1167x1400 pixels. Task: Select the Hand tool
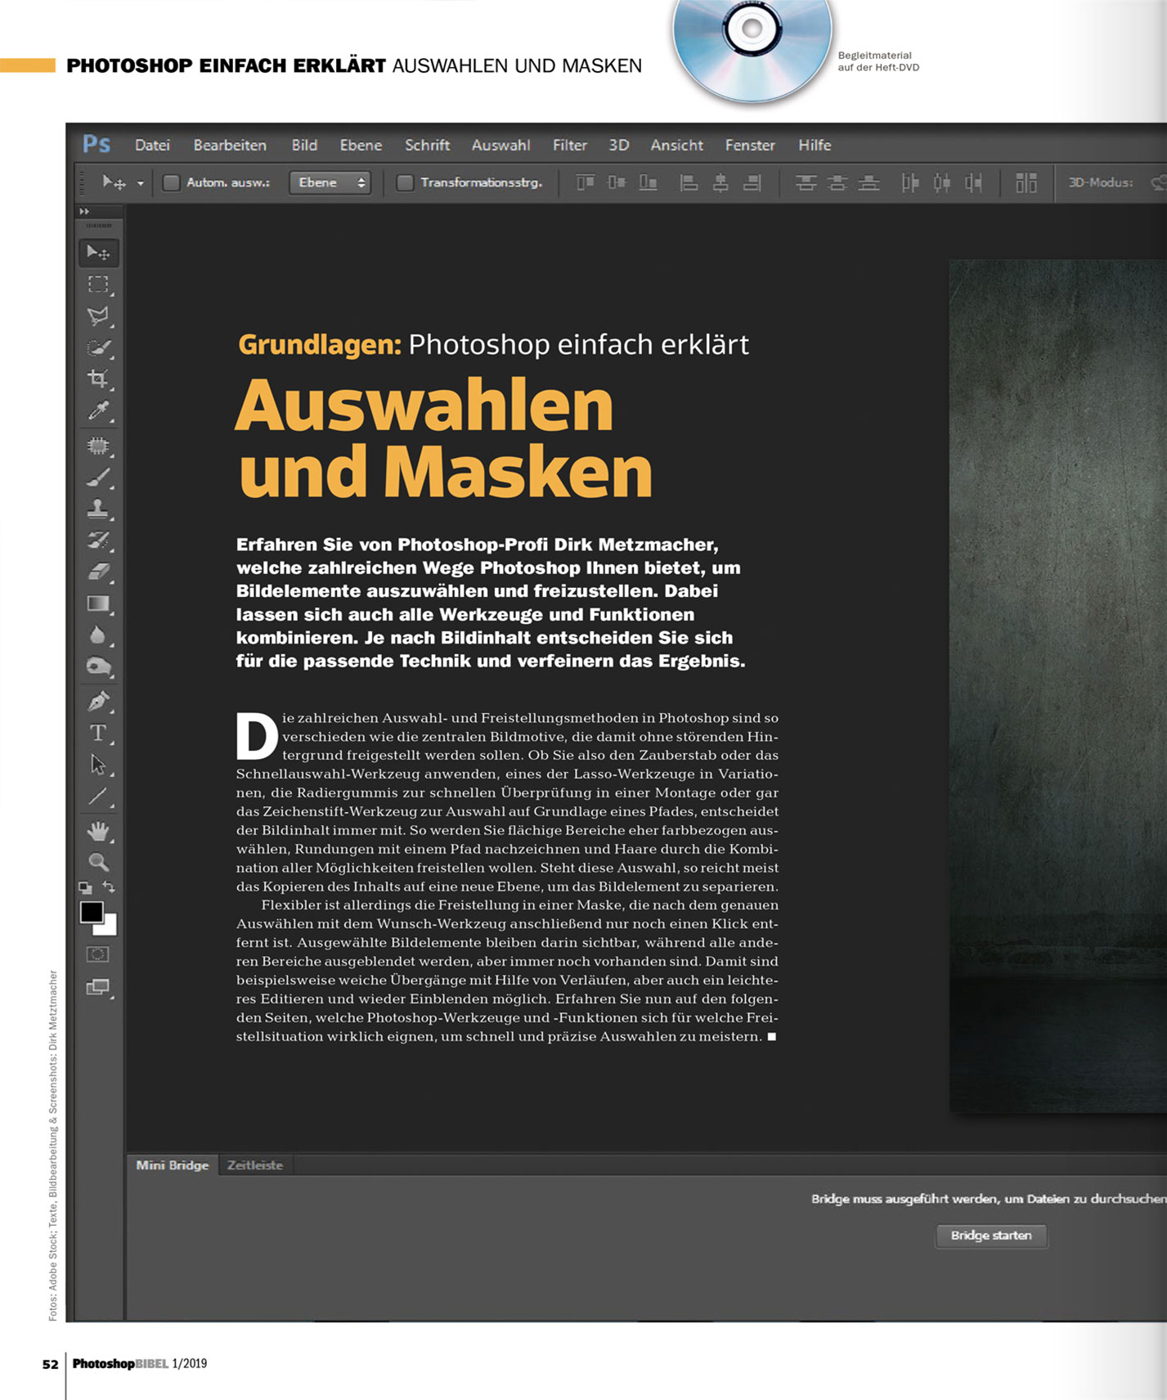(x=99, y=832)
